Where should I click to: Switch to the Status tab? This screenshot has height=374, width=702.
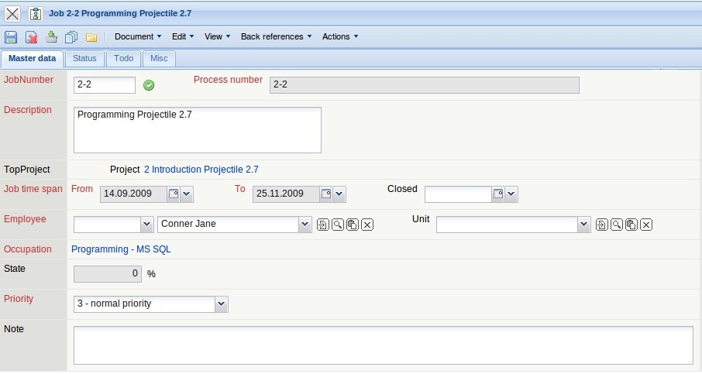84,59
